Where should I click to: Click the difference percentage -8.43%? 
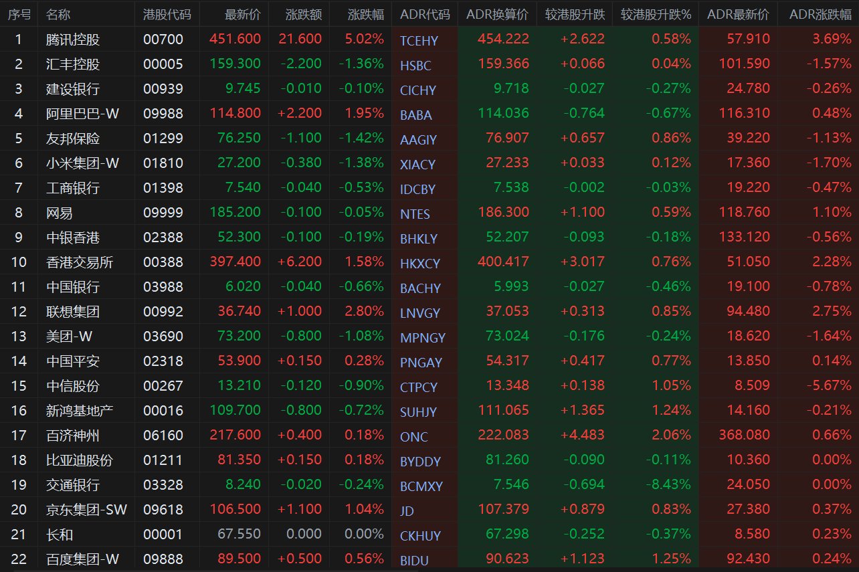669,485
